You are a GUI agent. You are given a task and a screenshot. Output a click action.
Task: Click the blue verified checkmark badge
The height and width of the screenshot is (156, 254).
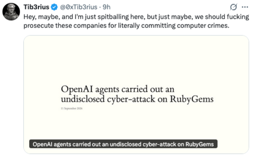pos(54,7)
